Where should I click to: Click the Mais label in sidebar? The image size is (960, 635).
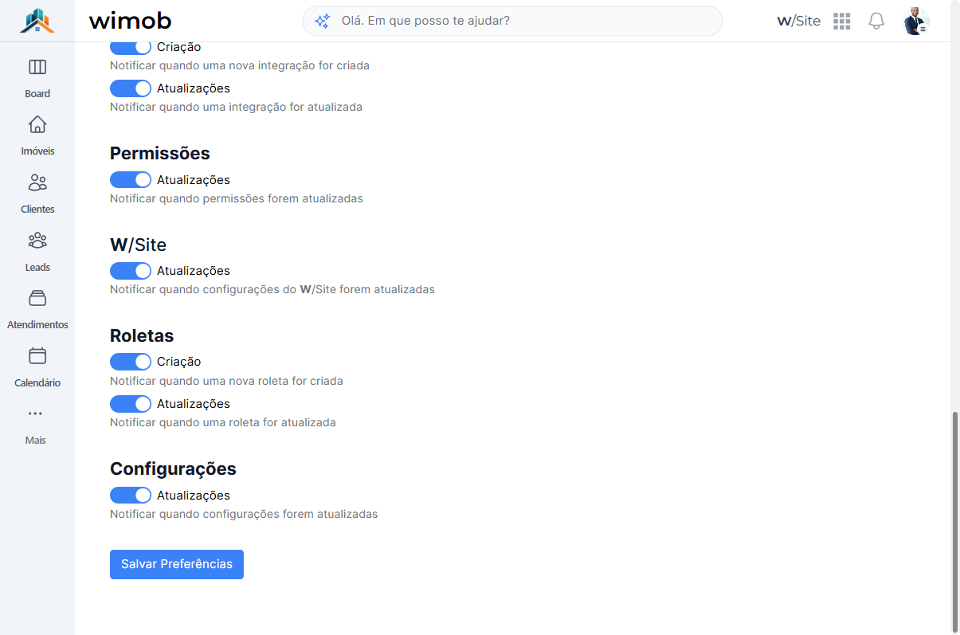click(x=35, y=441)
